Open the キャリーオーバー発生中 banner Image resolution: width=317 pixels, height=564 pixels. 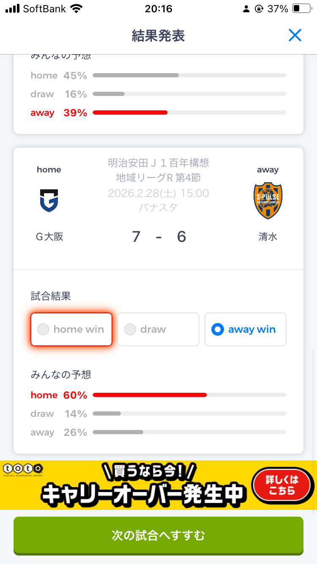[x=144, y=486]
